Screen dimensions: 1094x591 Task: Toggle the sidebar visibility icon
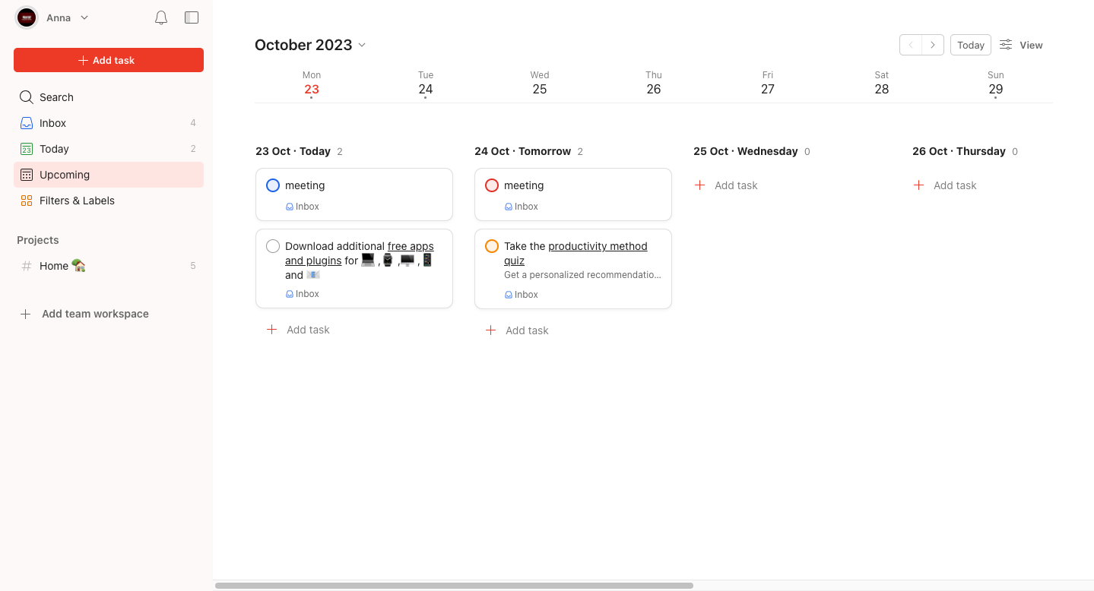point(191,17)
